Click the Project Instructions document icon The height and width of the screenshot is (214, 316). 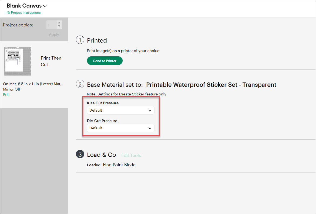[x=8, y=12]
